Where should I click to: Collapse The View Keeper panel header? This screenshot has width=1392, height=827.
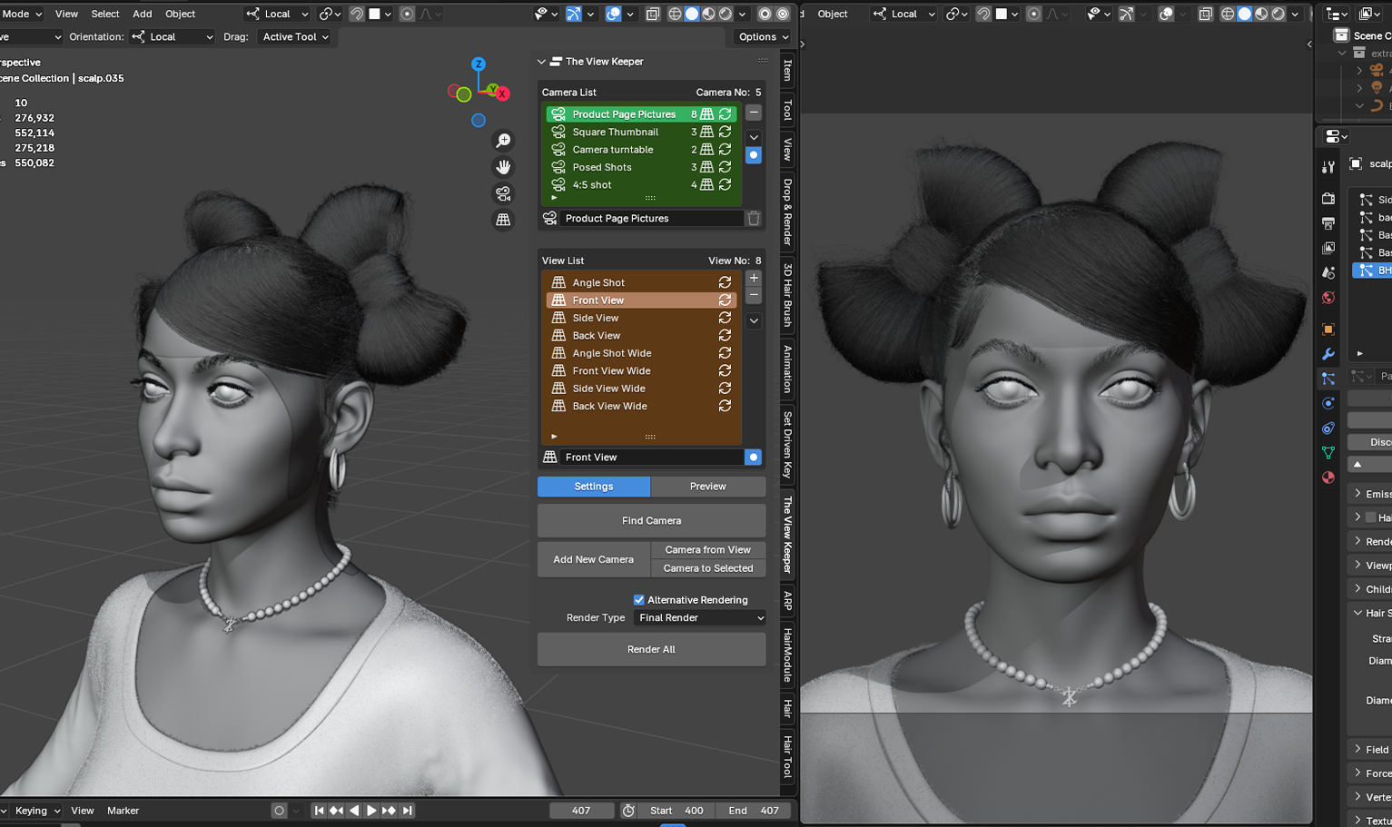(541, 62)
